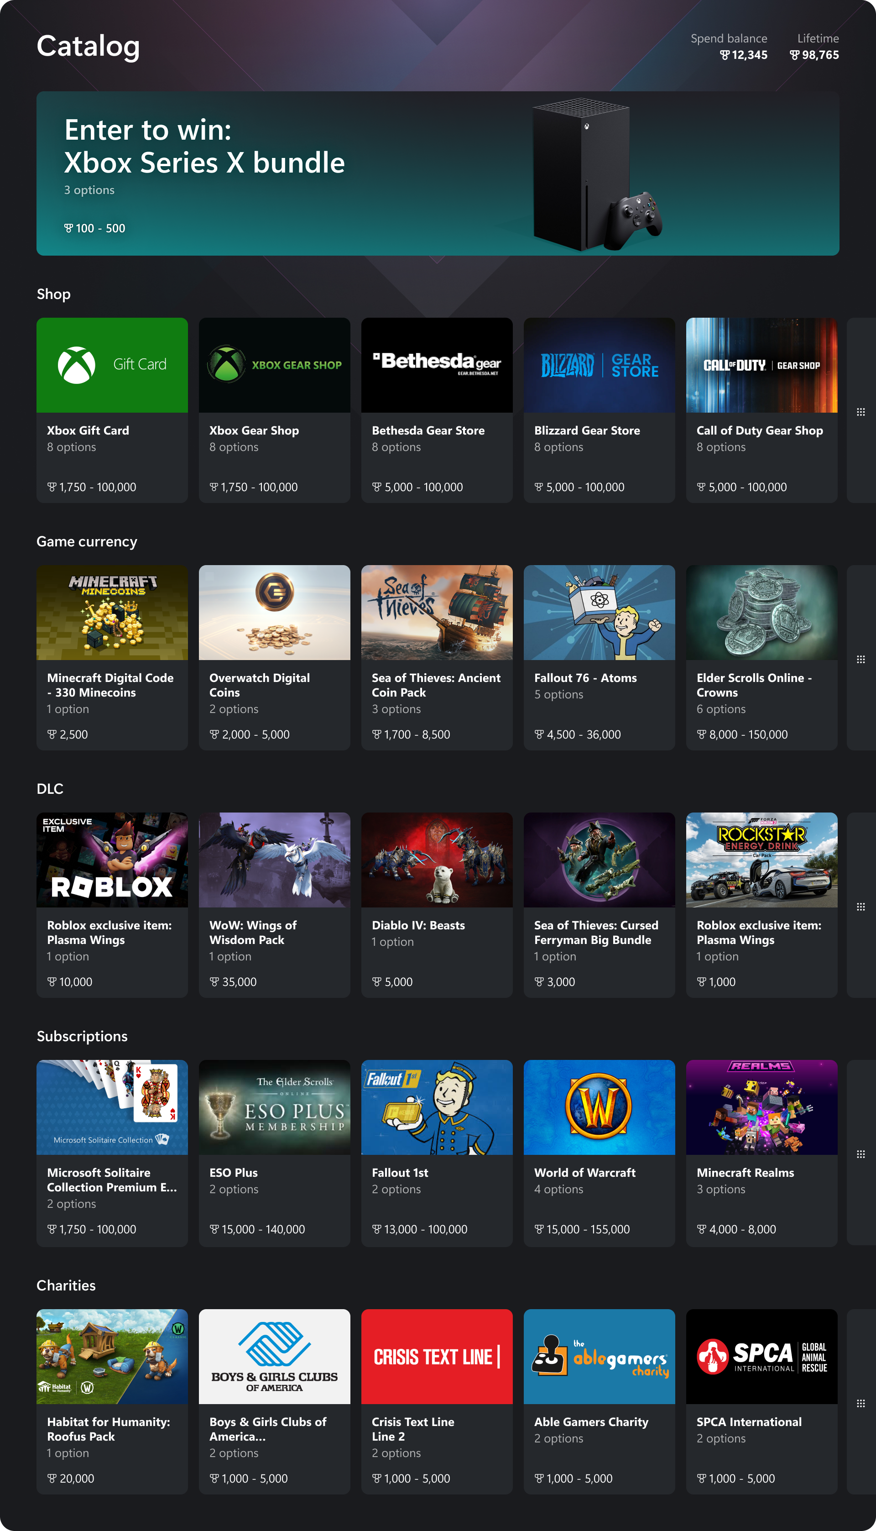The width and height of the screenshot is (876, 1531).
Task: Click the Call of Duty Gear Shop title
Action: point(759,431)
